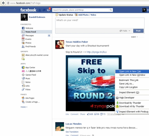This screenshot has height=136, width=149.
Task: Click the browser address bar URL
Action: pos(25,3)
